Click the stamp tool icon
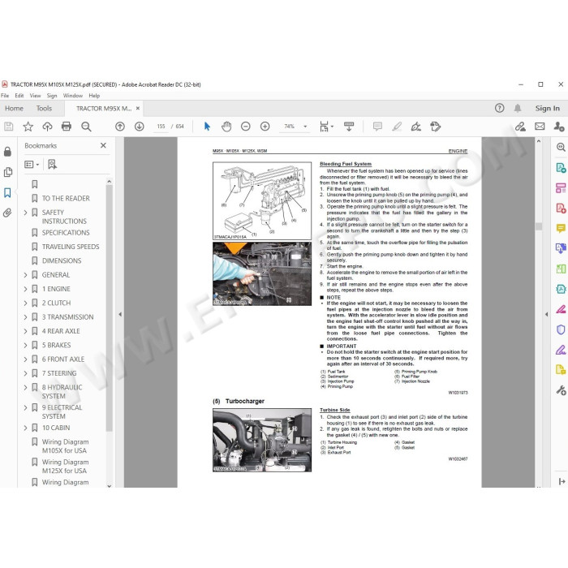Screen dimensions: 568x568 (x=436, y=127)
